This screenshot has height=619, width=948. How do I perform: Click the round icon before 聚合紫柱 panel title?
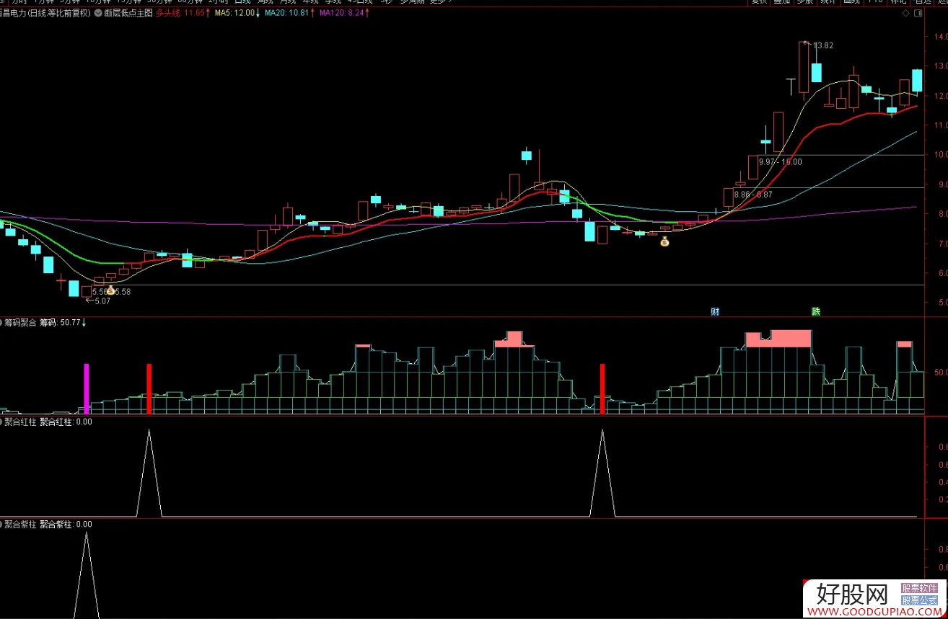click(x=1, y=525)
